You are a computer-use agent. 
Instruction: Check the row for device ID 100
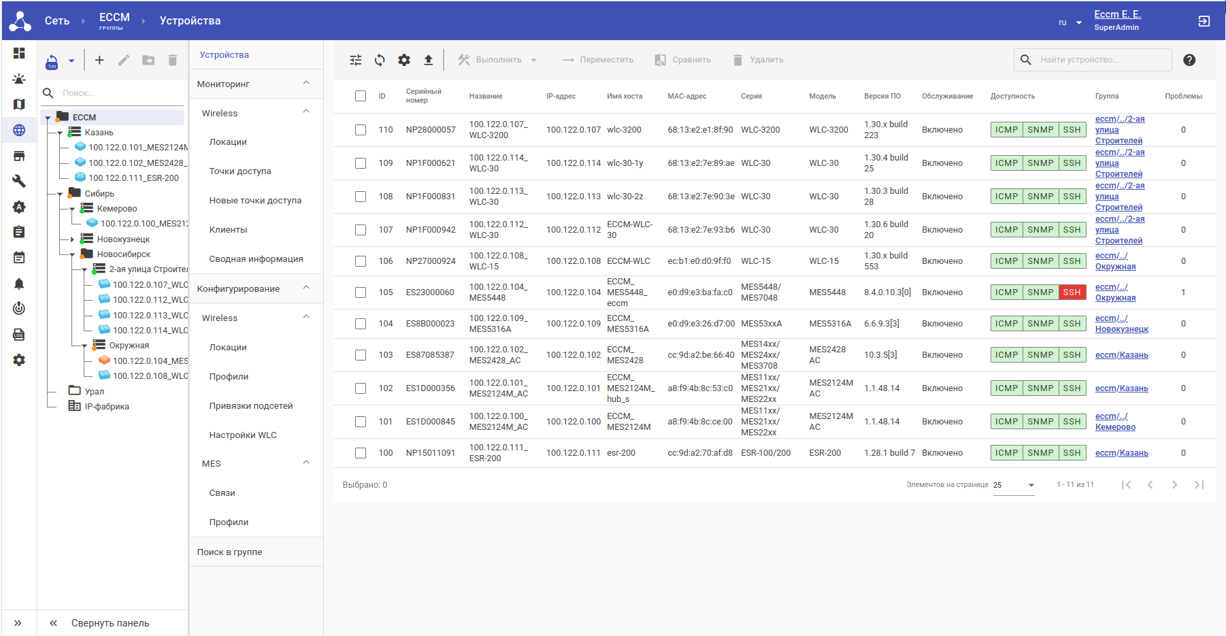tap(361, 453)
